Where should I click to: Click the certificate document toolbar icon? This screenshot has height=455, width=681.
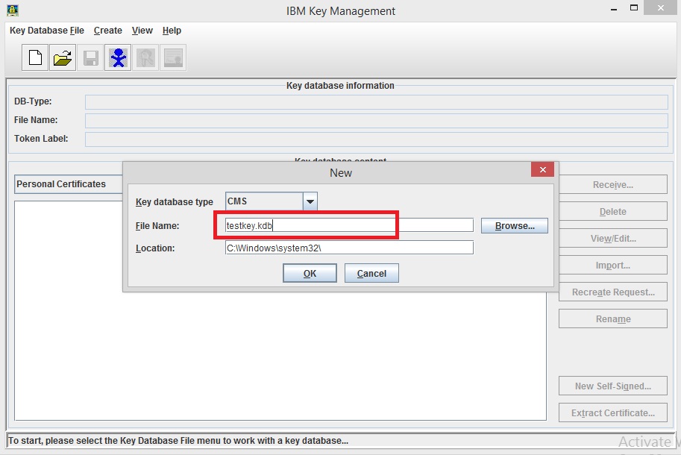tap(173, 57)
